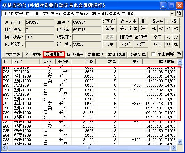Screen dimensions: 185x153
Task: Click the BS reverse button
Action: point(169,45)
